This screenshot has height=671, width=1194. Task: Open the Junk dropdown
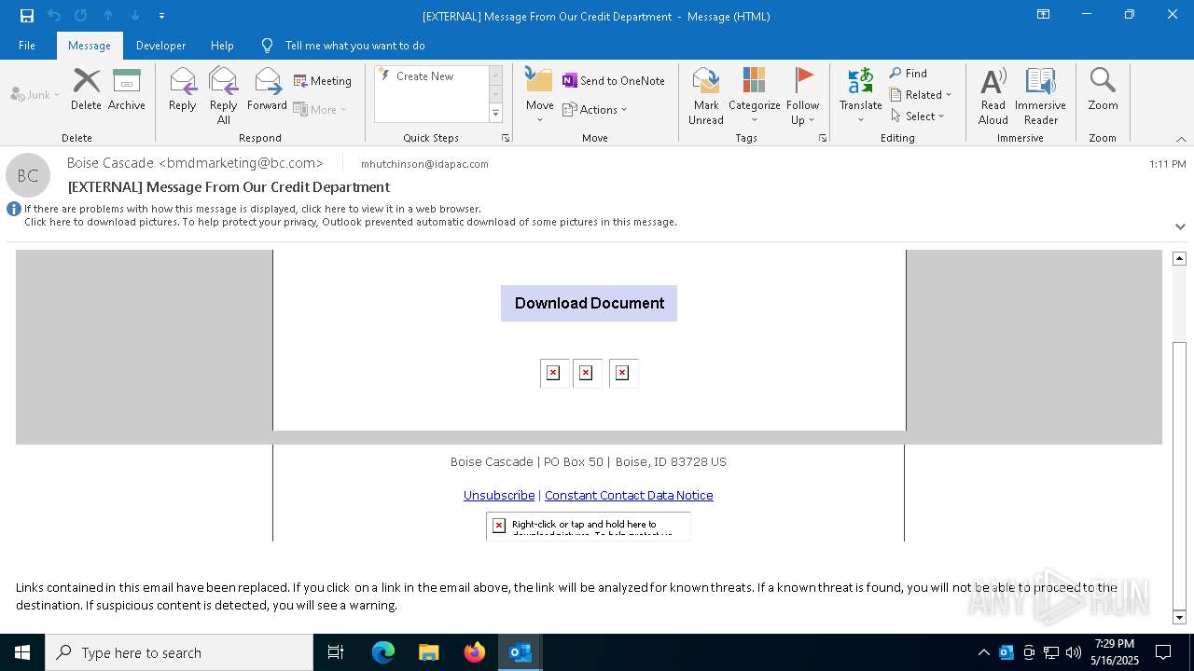click(35, 94)
